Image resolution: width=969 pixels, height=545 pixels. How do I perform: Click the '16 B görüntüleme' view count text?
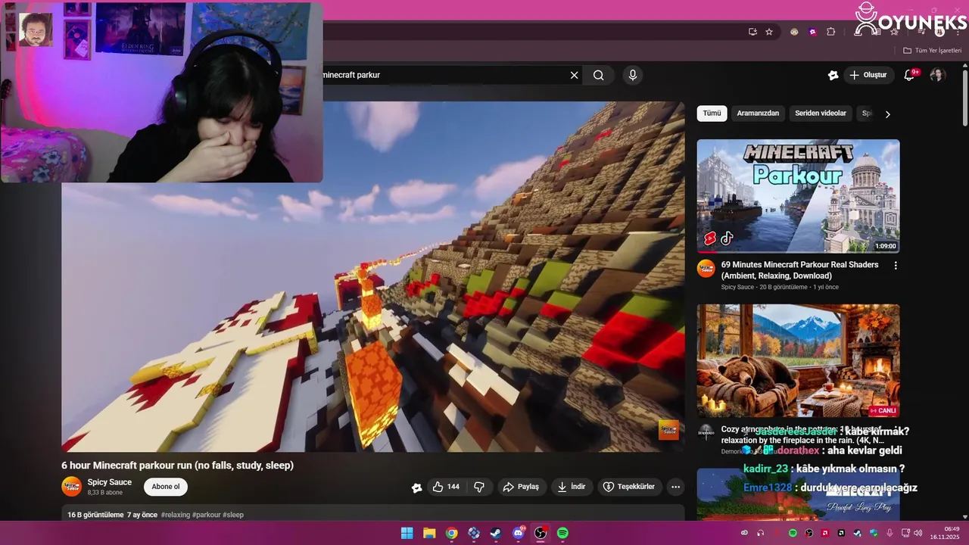pyautogui.click(x=95, y=515)
